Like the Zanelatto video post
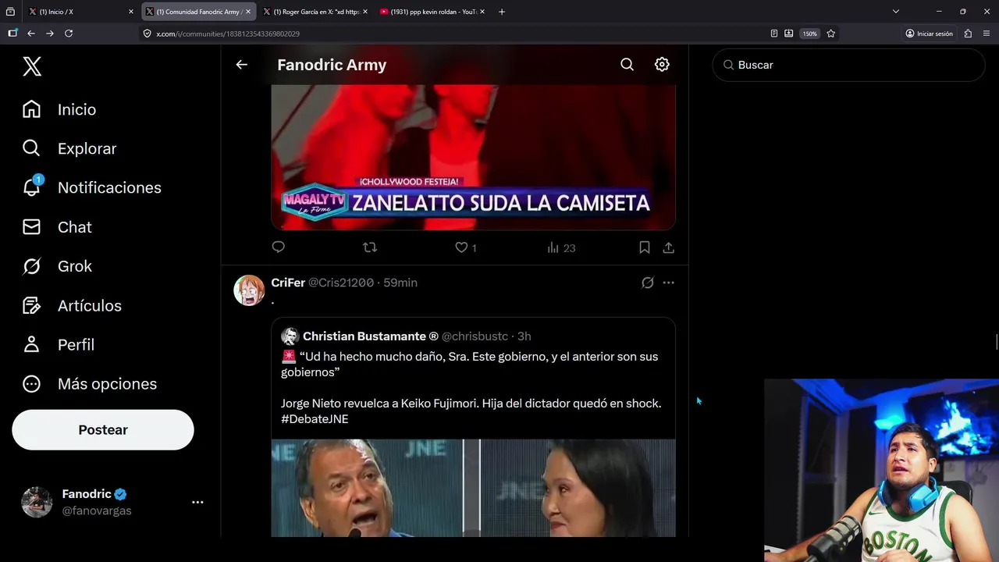Screen dimensions: 999x562 click(x=466, y=247)
